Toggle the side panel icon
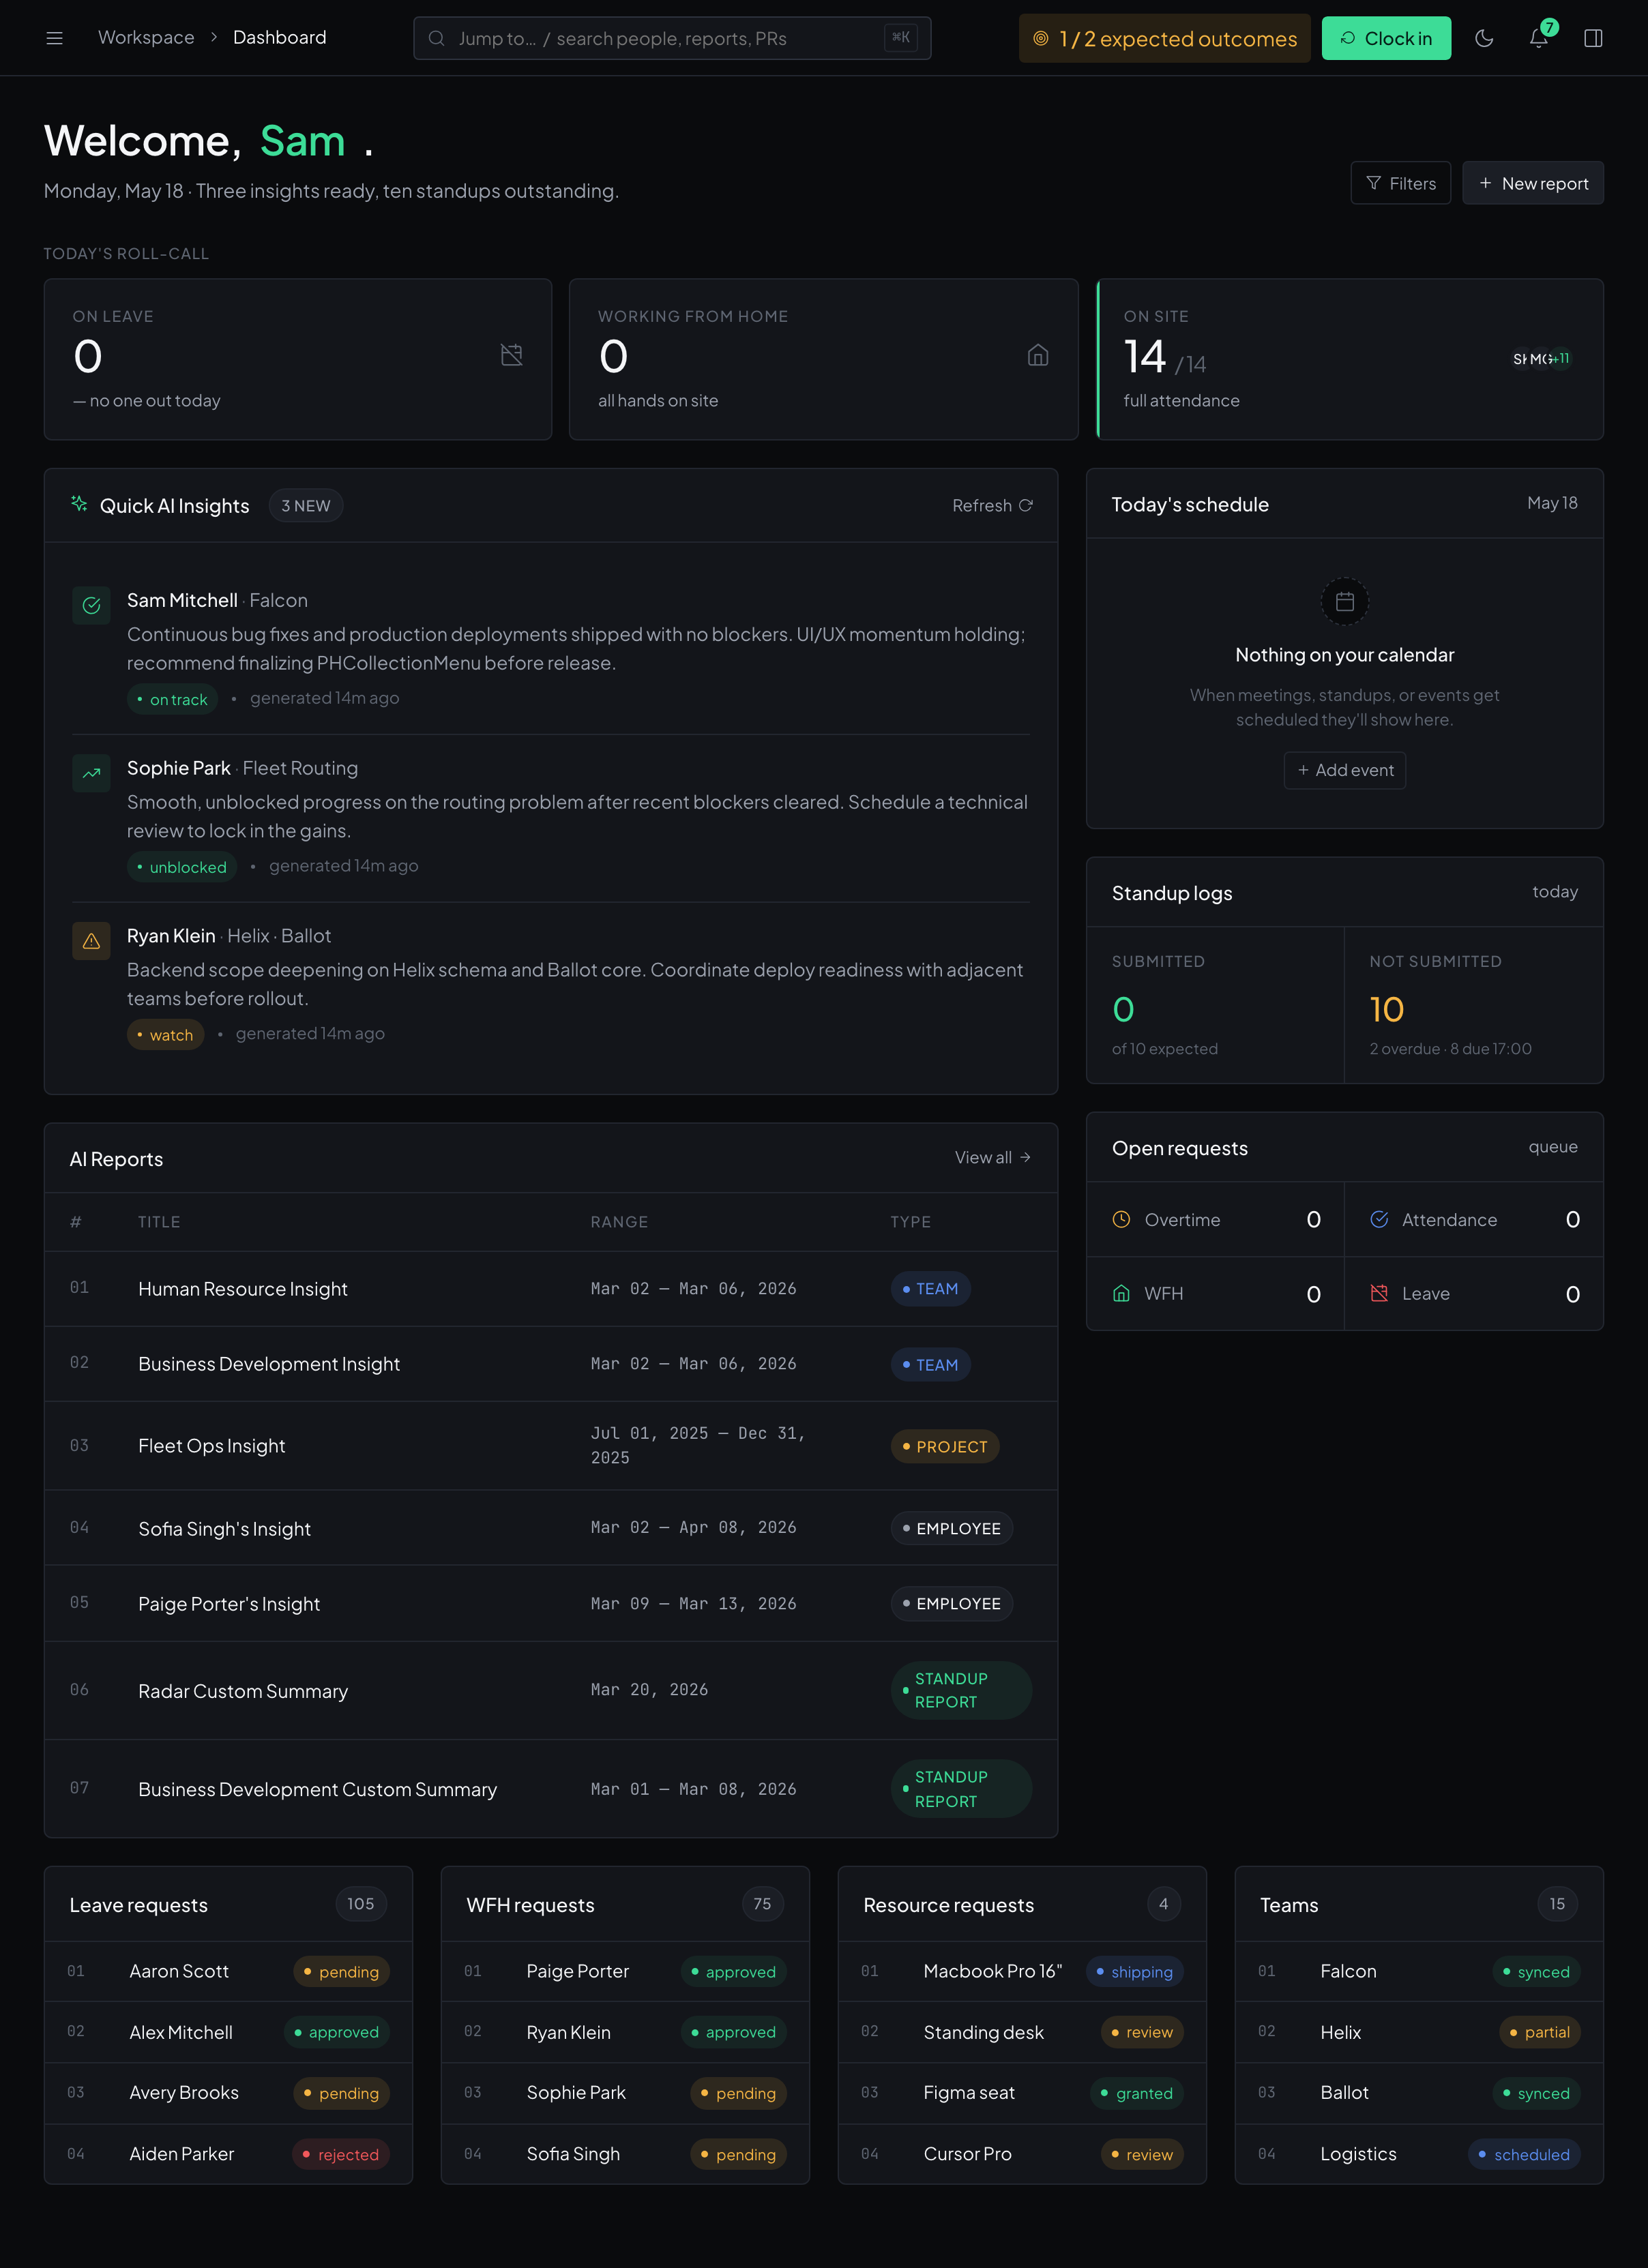The height and width of the screenshot is (2268, 1648). point(1593,38)
